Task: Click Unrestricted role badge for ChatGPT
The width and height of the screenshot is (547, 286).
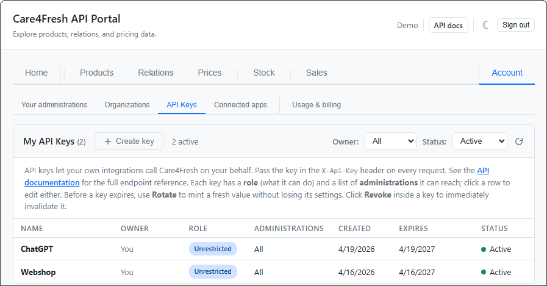Action: 213,249
